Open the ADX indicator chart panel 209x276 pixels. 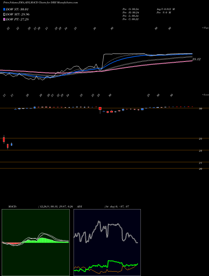pyautogui.click(x=107, y=243)
